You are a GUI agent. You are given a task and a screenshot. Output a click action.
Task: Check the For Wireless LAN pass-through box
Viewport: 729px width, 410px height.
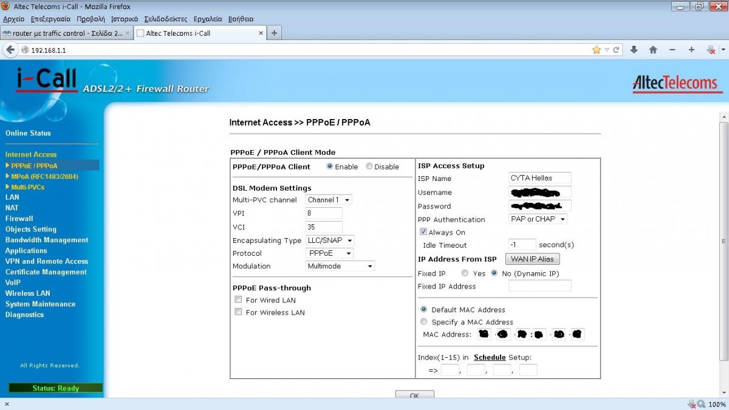pos(238,312)
